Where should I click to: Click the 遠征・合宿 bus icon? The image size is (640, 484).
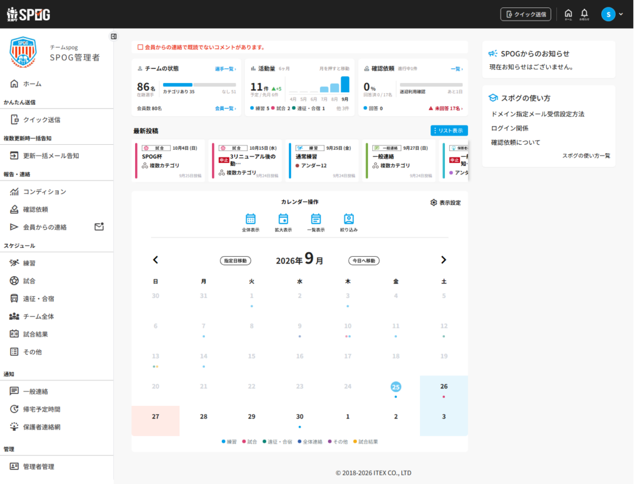(14, 299)
